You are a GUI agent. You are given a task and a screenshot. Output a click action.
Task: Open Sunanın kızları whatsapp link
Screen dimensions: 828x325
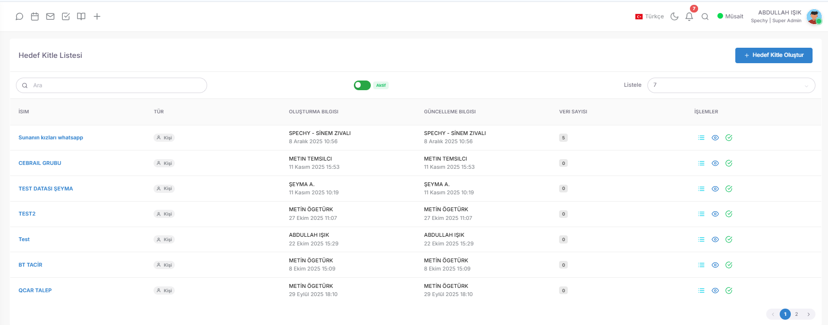51,138
